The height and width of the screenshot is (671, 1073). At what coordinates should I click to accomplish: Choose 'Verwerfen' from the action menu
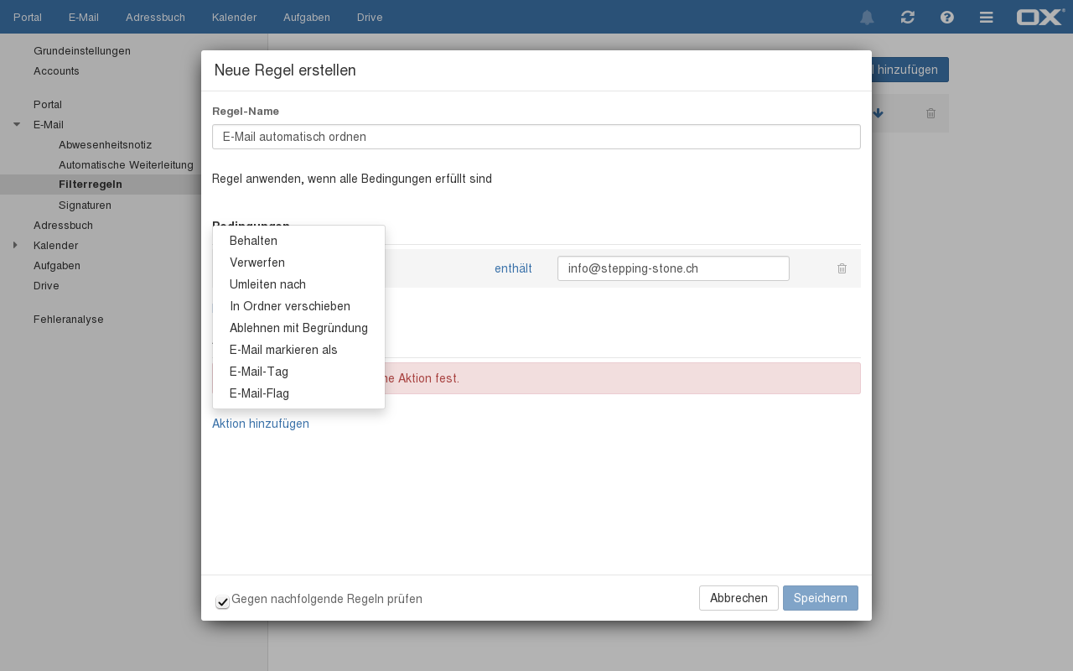[257, 263]
